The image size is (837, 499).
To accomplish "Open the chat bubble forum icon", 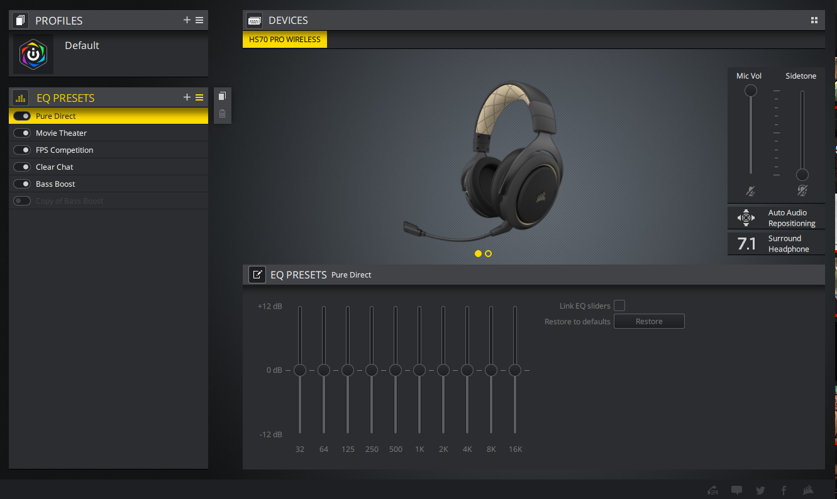I will (x=737, y=490).
